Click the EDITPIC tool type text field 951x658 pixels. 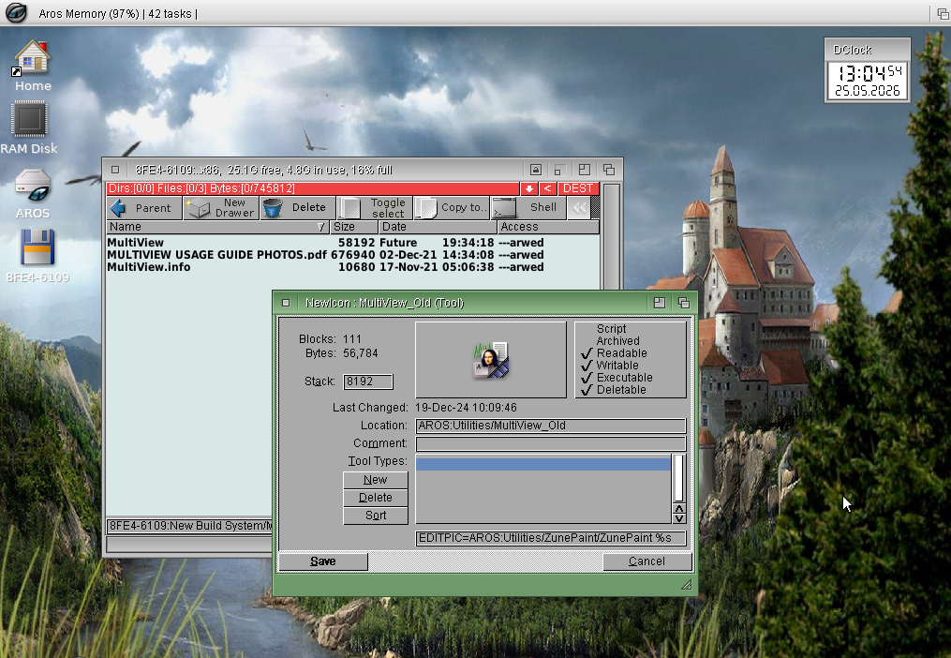[x=551, y=538]
